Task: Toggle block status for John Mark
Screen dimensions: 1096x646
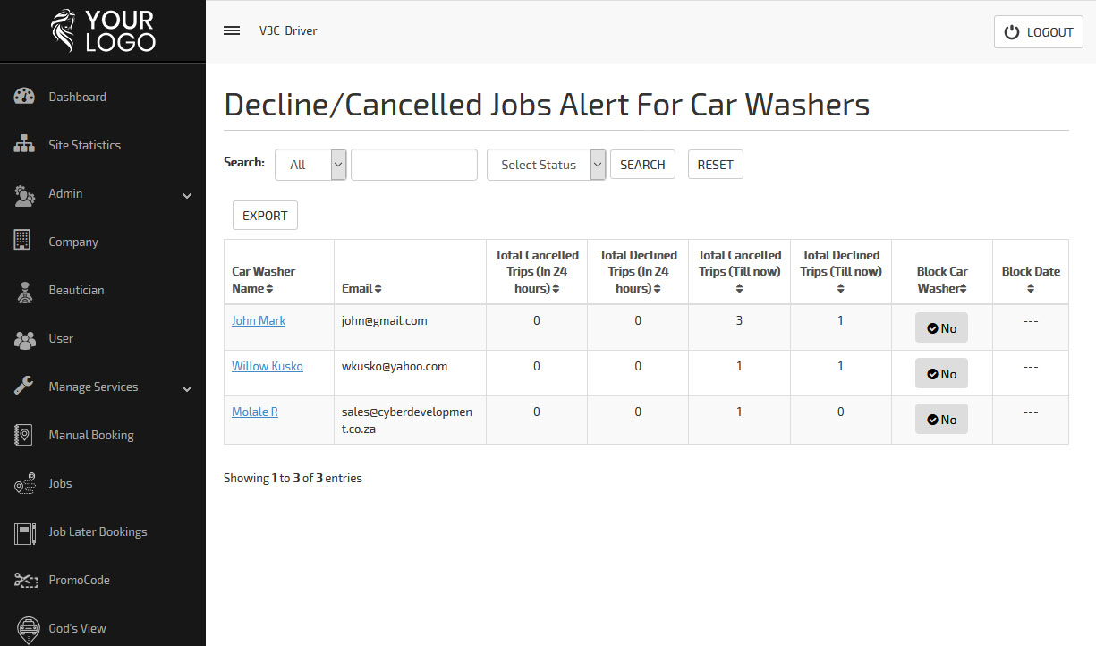Action: pos(941,328)
